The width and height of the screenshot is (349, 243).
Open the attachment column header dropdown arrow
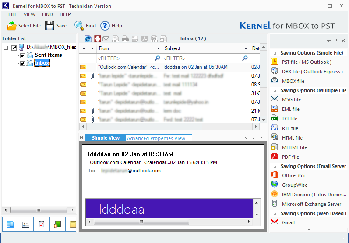(x=92, y=48)
